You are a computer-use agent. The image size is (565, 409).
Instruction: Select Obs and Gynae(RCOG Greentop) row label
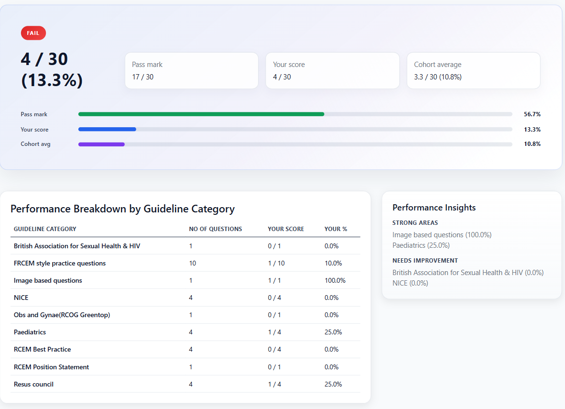point(62,315)
